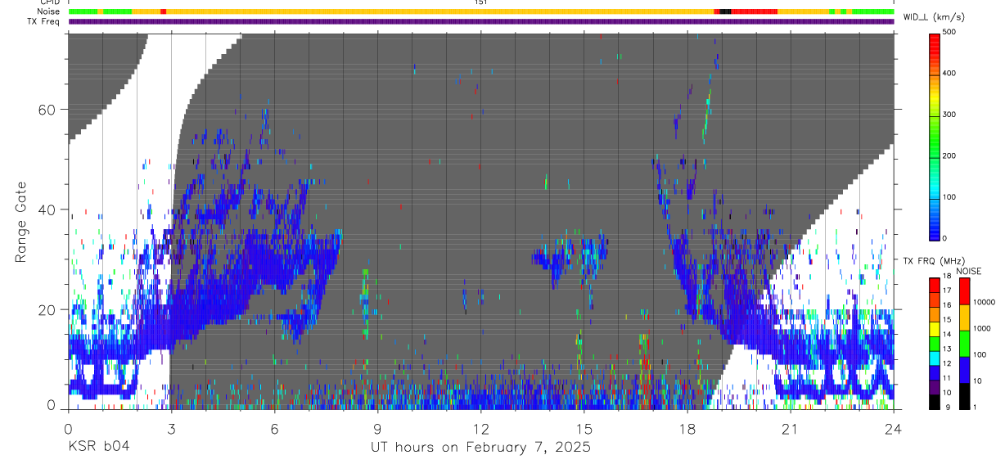Click UT hour tick label "6"

click(275, 428)
